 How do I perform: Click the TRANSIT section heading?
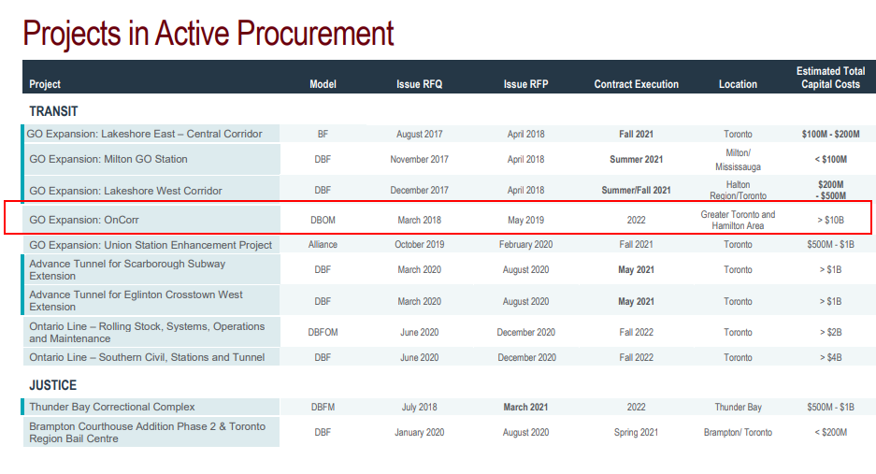53,111
